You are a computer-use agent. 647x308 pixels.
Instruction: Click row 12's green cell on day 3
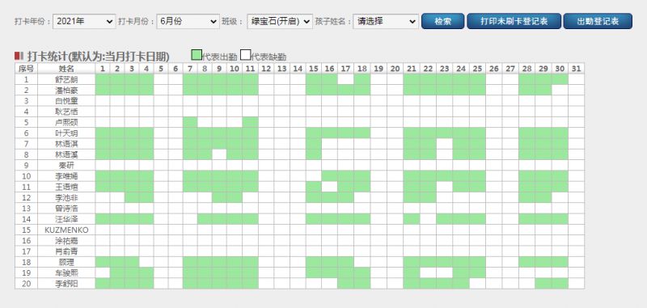pos(132,197)
